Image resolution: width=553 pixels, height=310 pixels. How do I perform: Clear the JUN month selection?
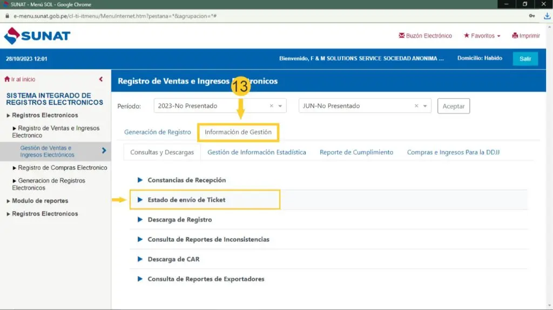pyautogui.click(x=416, y=106)
